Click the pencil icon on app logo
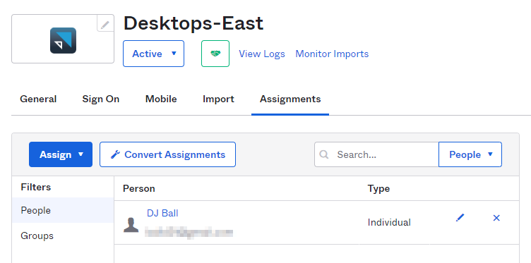 pos(105,24)
